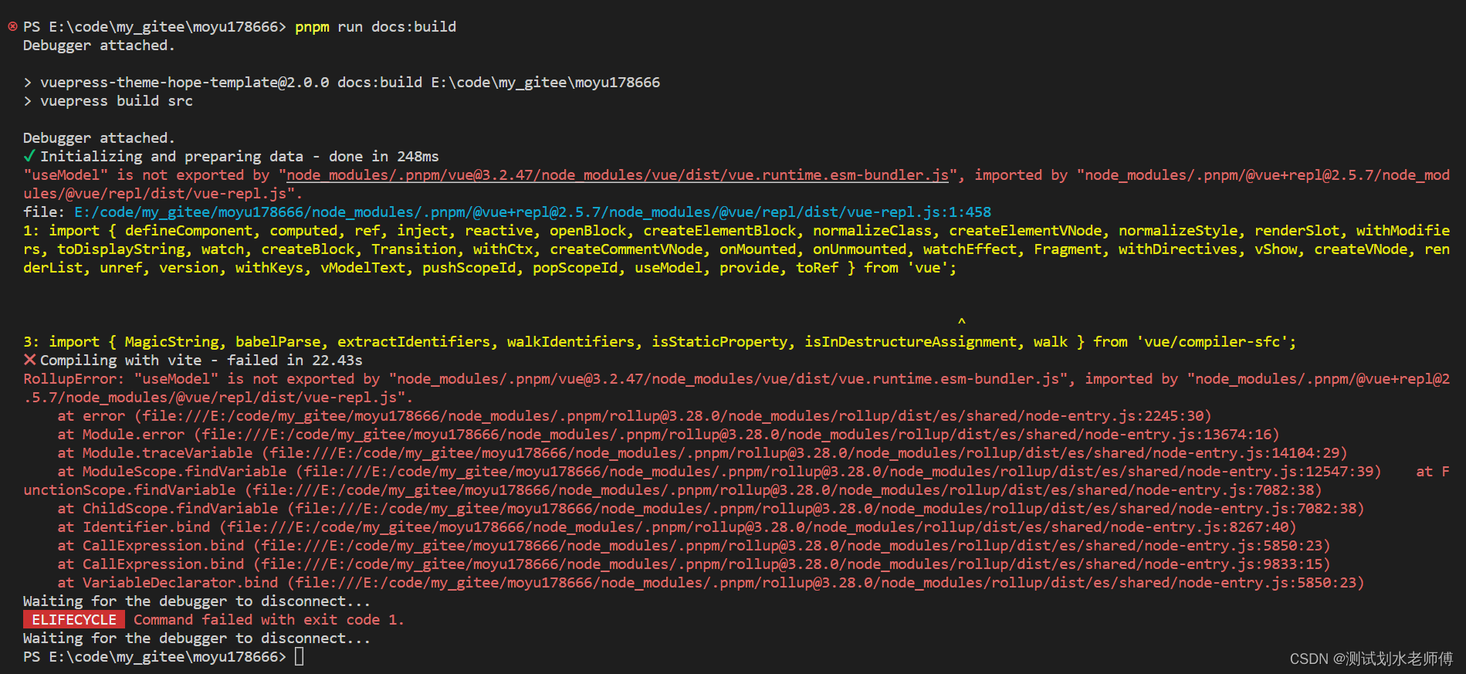Open the underlined vue.runtime.esm-bundler.js path link

point(618,175)
